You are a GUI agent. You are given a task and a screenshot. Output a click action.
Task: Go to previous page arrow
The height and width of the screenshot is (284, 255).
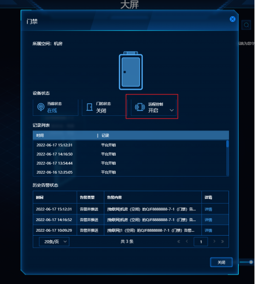(187, 241)
